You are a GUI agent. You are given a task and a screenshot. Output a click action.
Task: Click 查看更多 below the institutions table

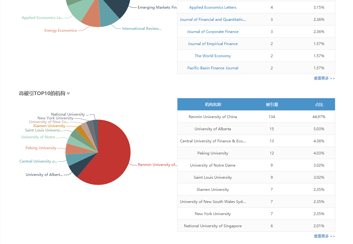click(324, 236)
